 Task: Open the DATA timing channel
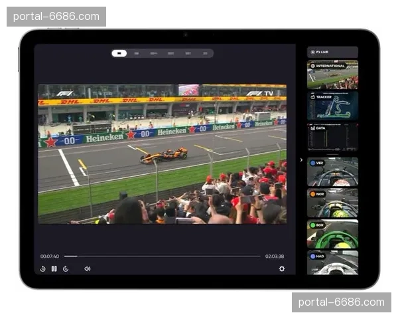pyautogui.click(x=332, y=138)
